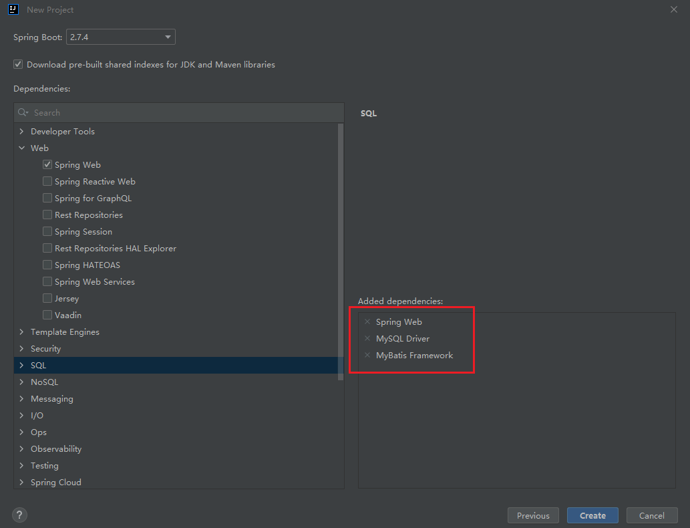Image resolution: width=690 pixels, height=528 pixels.
Task: Enable Spring for GraphQL checkbox
Action: pyautogui.click(x=47, y=198)
